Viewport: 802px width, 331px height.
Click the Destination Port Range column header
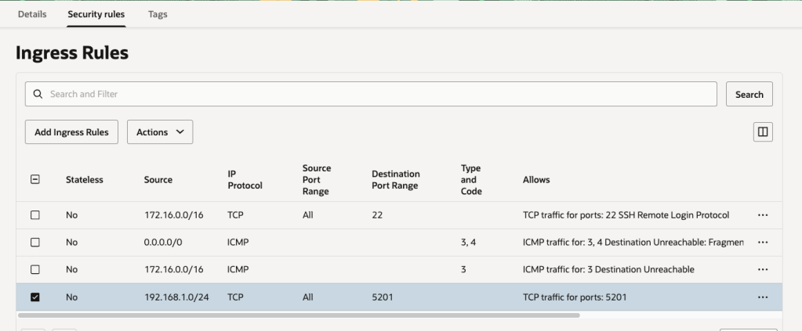(x=396, y=179)
